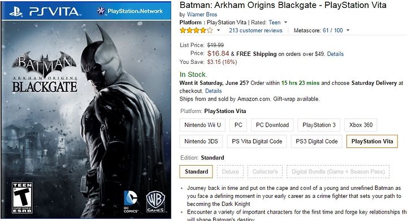Click the Batman Blackgate cover title emblem
The height and width of the screenshot is (221, 407).
45,72
